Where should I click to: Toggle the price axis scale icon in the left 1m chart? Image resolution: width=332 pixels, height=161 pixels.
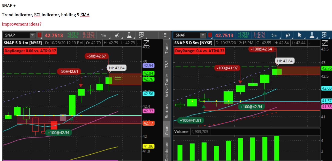(x=146, y=43)
